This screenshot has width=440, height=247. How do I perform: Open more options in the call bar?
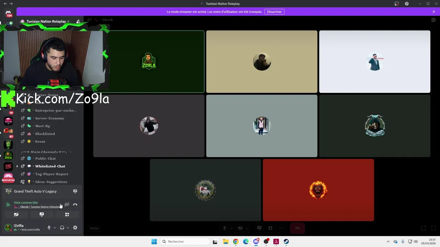(x=282, y=228)
